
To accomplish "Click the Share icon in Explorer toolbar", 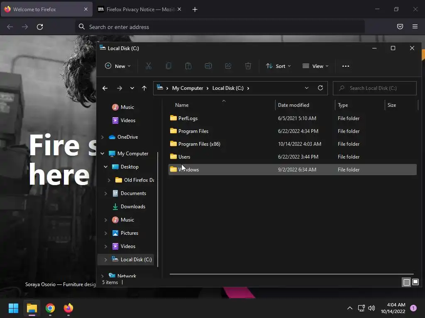I will 228,66.
